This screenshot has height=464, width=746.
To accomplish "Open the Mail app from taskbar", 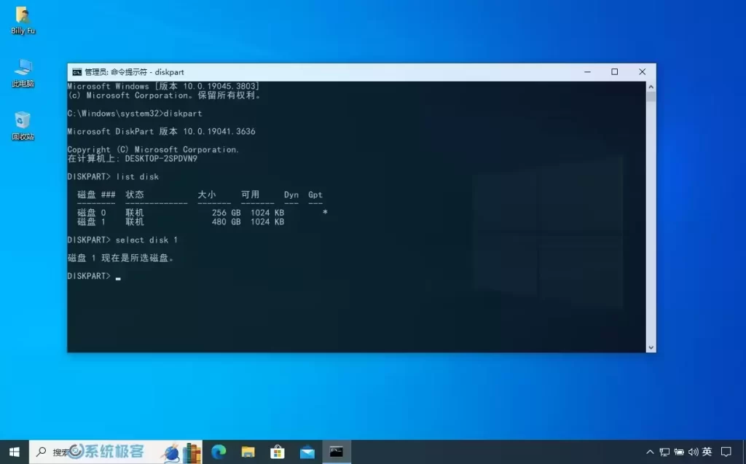I will (307, 452).
